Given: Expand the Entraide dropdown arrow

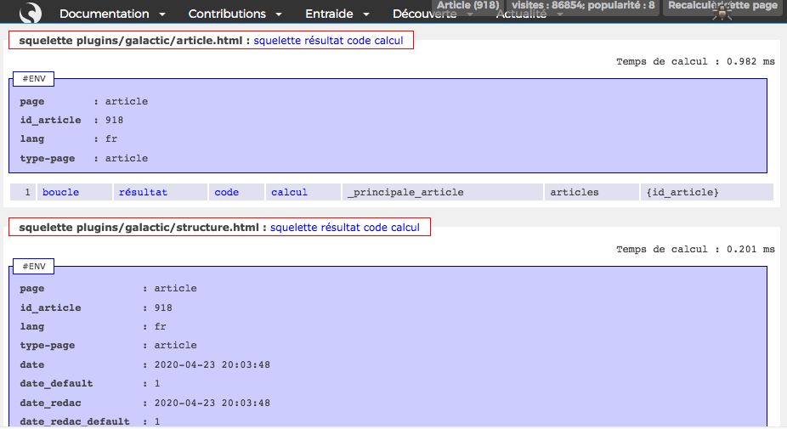Looking at the screenshot, I should click(366, 14).
